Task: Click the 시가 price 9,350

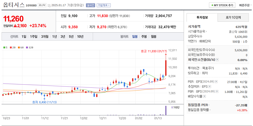Action: [x=73, y=27]
